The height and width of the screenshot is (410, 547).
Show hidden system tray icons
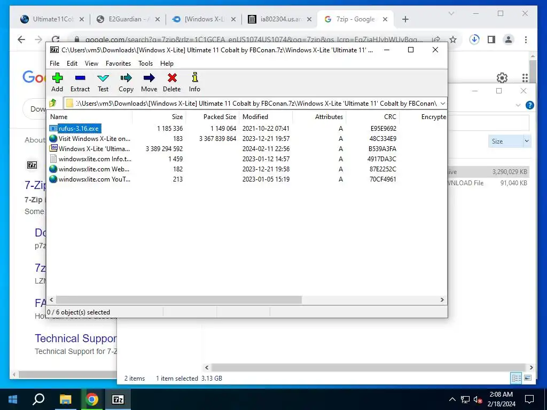tap(452, 399)
